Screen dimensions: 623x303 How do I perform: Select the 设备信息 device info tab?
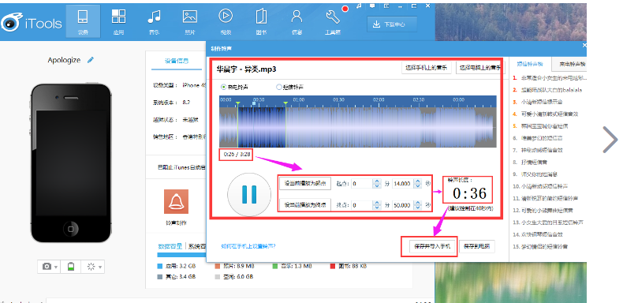pos(177,61)
